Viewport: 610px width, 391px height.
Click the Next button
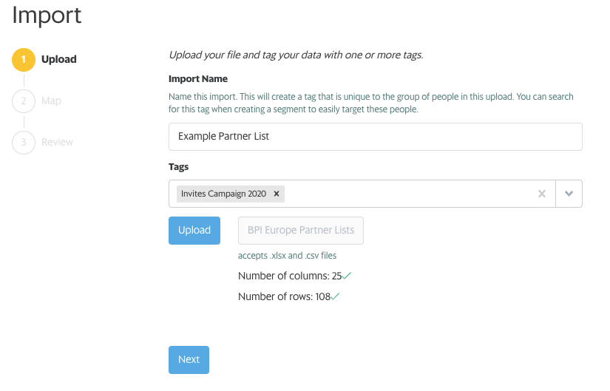[189, 359]
